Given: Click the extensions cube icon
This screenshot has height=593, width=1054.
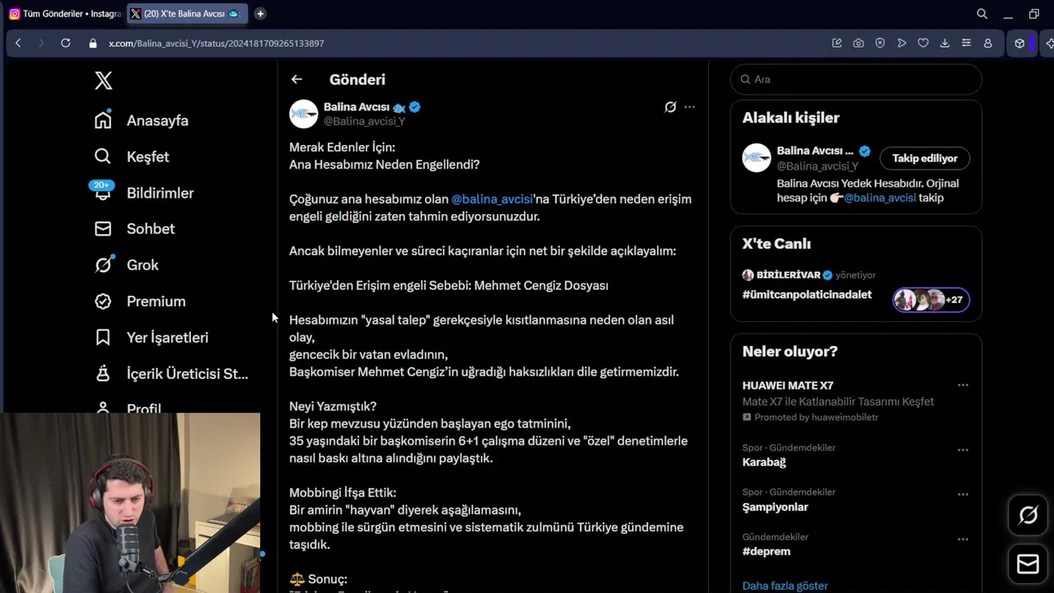Looking at the screenshot, I should pyautogui.click(x=1019, y=43).
